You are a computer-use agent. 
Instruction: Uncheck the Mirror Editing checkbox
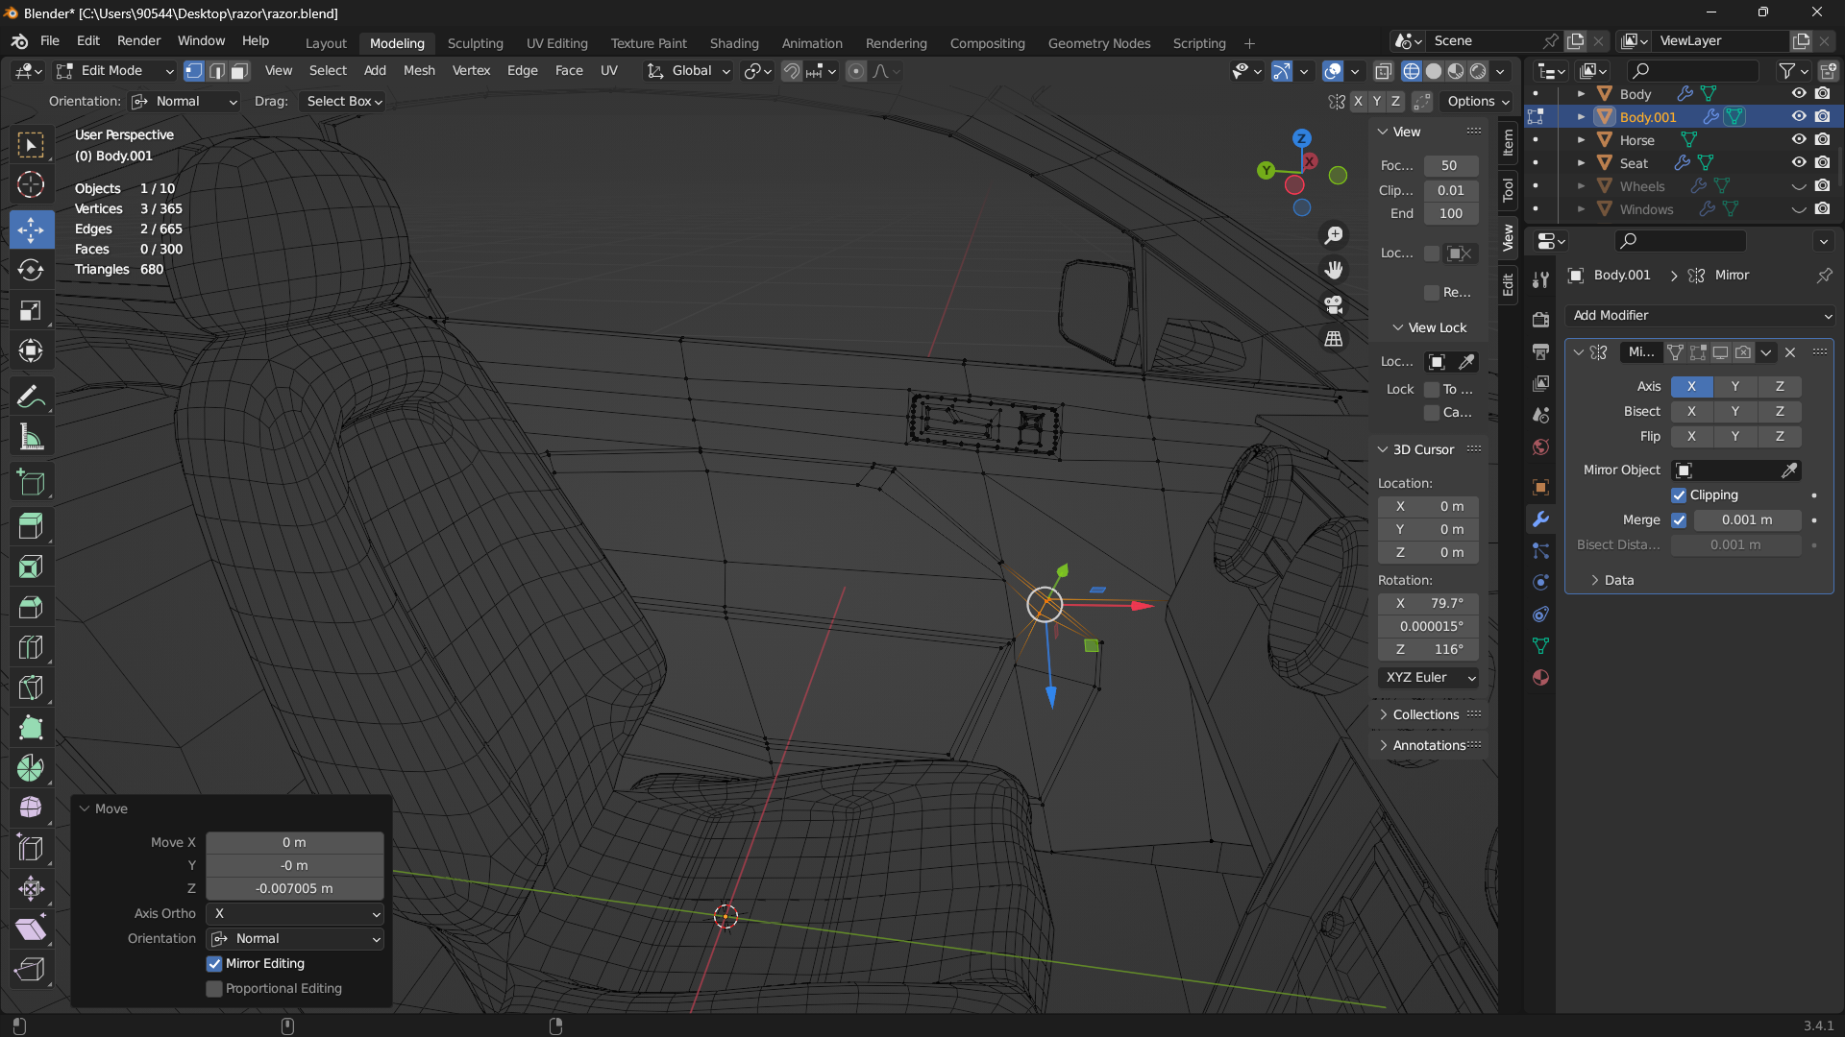coord(214,963)
